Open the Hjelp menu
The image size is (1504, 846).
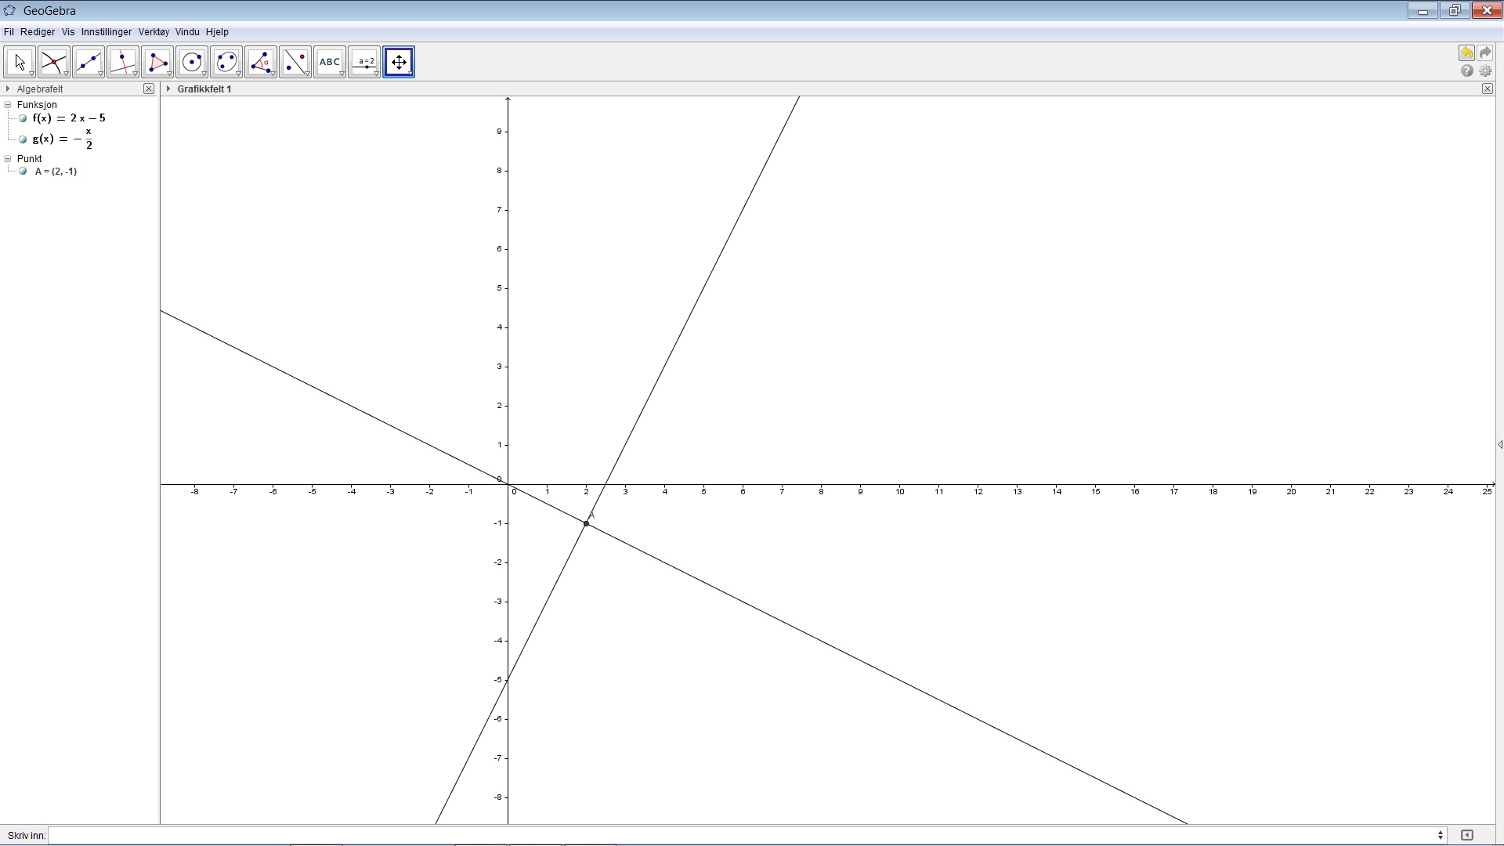tap(217, 32)
